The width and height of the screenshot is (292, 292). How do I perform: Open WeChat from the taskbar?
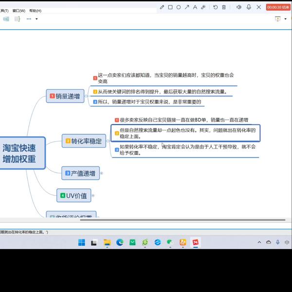pyautogui.click(x=170, y=242)
